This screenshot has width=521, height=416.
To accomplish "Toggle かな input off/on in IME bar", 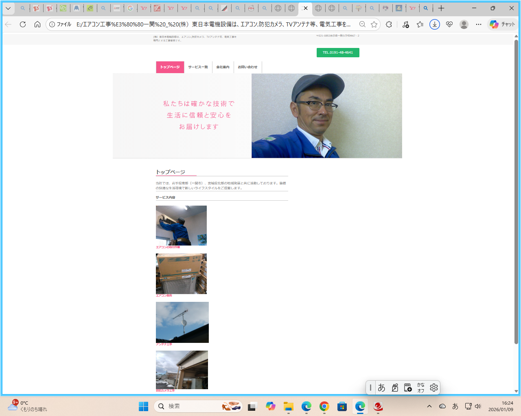I will click(x=420, y=388).
